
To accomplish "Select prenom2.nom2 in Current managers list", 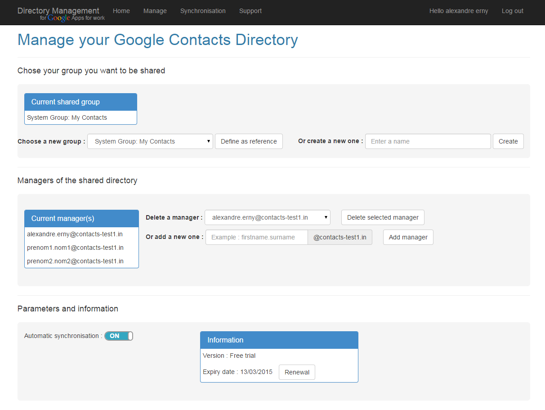I will point(75,261).
